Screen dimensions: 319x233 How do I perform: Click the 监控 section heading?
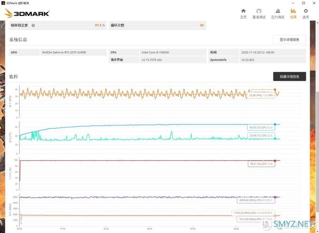click(x=14, y=77)
